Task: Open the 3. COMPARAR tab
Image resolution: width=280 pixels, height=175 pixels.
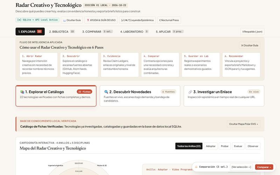Action: point(98,31)
